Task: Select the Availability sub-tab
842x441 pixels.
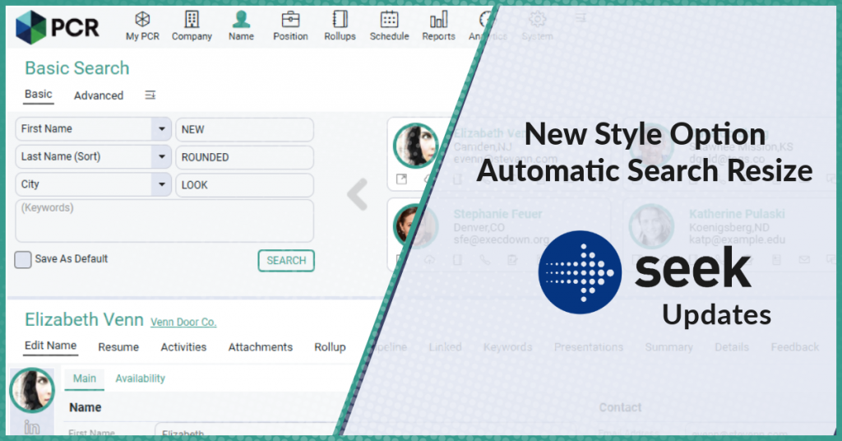Action: coord(140,378)
